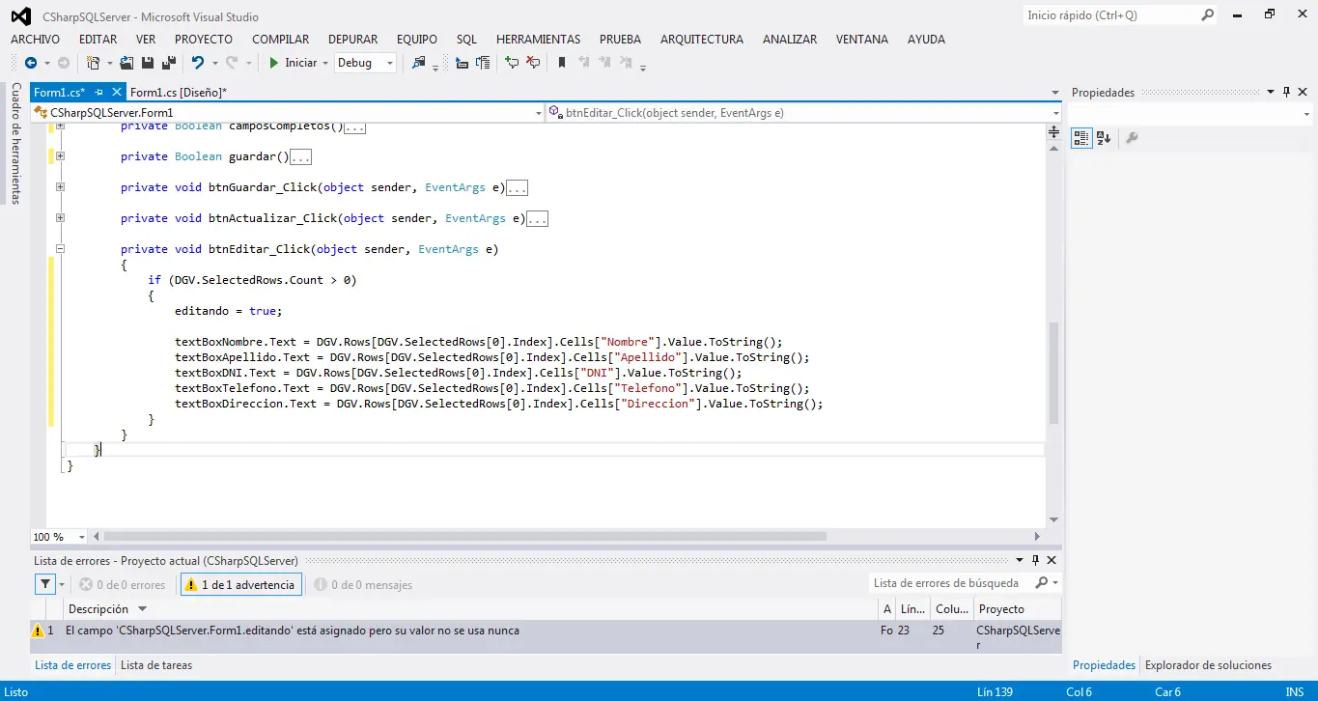Sort properties alphabetically icon
Image resolution: width=1318 pixels, height=701 pixels.
pos(1104,138)
